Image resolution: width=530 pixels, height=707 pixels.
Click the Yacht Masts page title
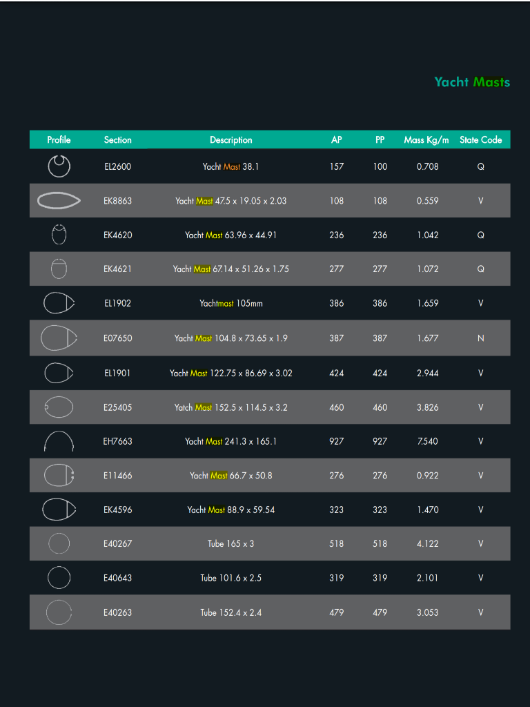(472, 82)
